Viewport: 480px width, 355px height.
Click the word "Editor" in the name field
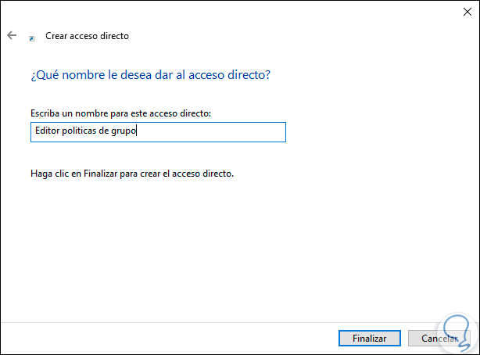(45, 132)
